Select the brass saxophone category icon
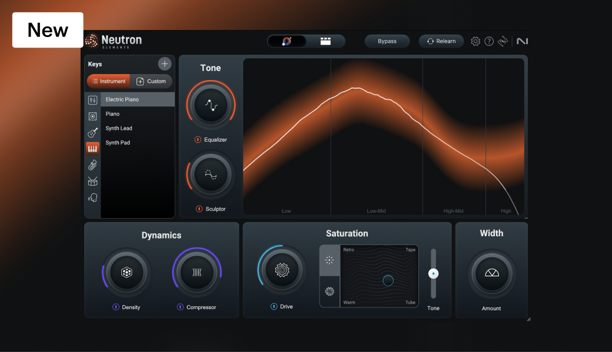Image resolution: width=612 pixels, height=352 pixels. click(92, 165)
